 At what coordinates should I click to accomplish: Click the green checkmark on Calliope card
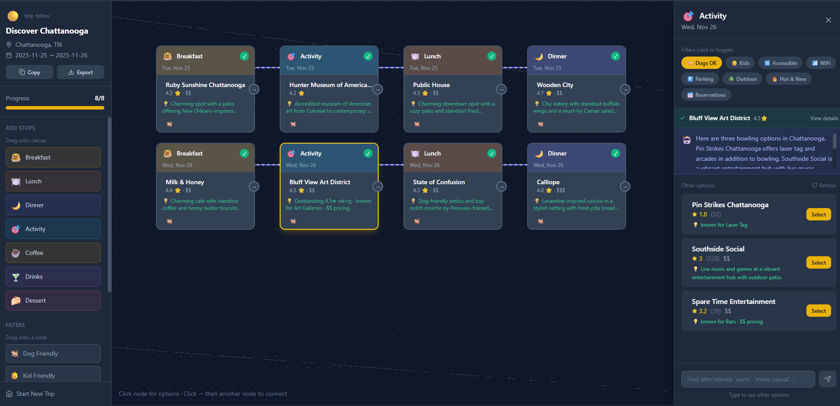[616, 153]
